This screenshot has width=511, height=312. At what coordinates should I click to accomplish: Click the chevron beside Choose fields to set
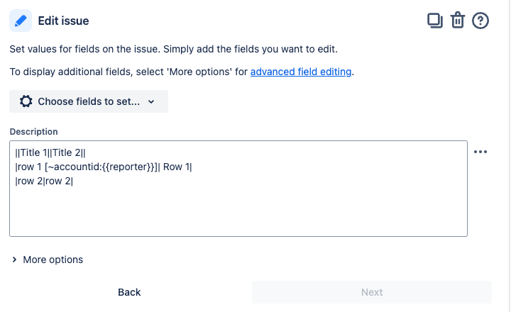pyautogui.click(x=151, y=101)
